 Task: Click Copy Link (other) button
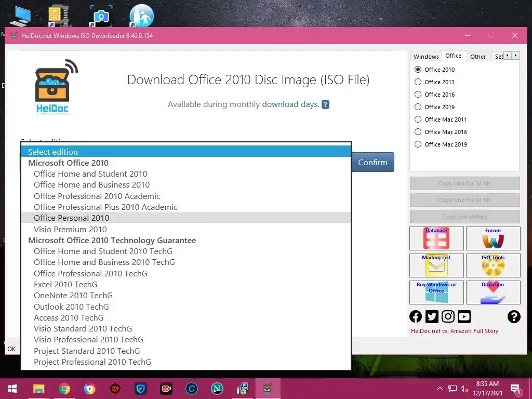[464, 217]
